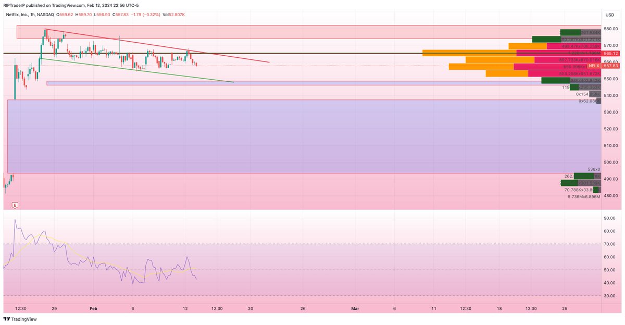Click the red 565.12 price label
625x325 pixels.
[611, 53]
